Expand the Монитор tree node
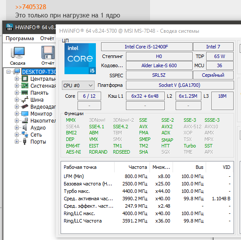241x240 pixels. coord(17,113)
